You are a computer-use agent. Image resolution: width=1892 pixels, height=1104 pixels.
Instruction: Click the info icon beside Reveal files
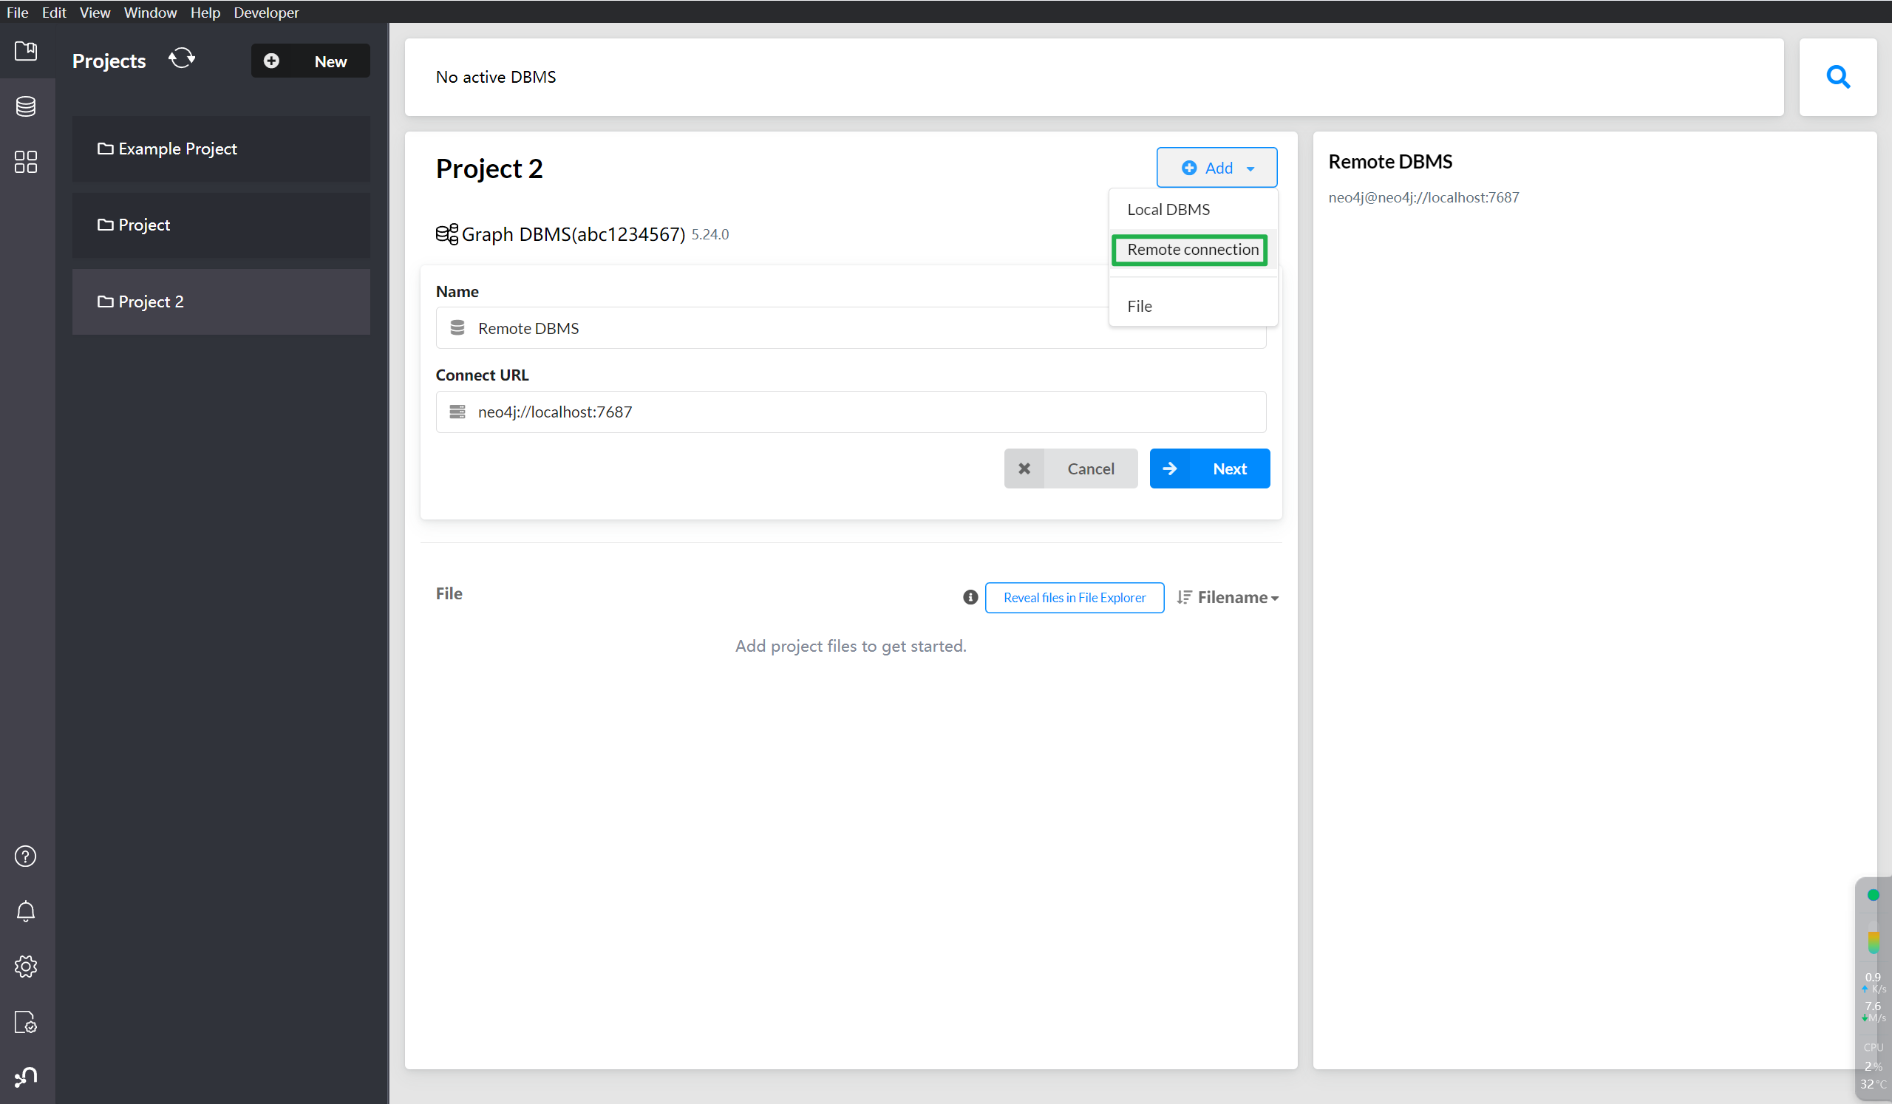tap(971, 597)
